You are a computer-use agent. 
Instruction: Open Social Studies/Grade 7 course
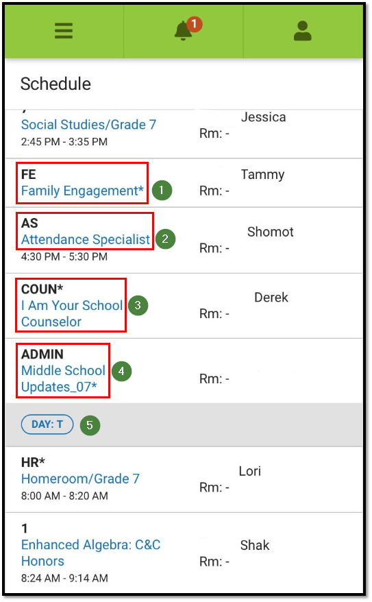coord(88,124)
